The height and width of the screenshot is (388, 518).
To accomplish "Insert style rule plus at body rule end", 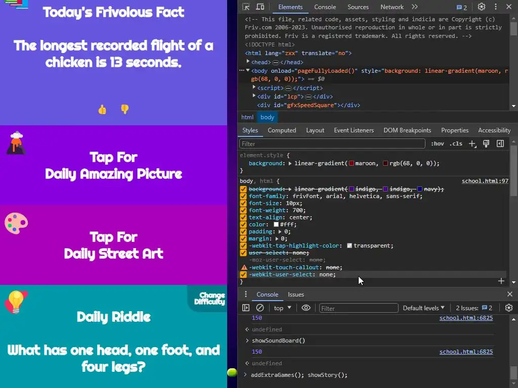I will [x=501, y=281].
